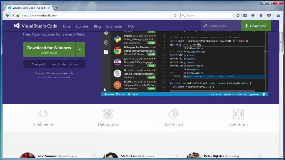Click the git icon in editor sidebar
The image size is (285, 160).
(106, 33)
